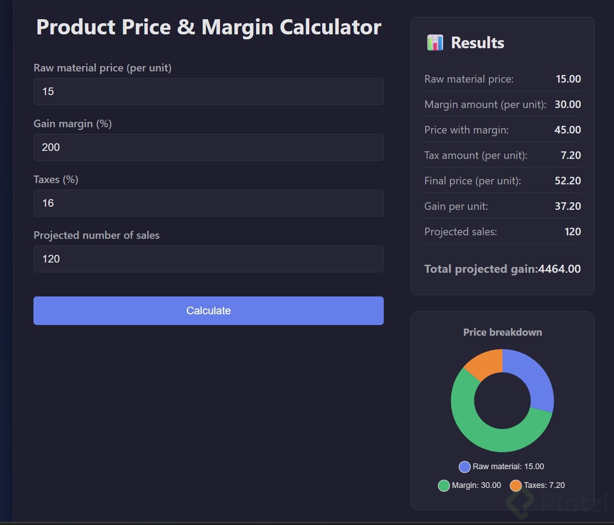The height and width of the screenshot is (525, 614).
Task: Click the Gain margin percentage field
Action: click(x=208, y=147)
